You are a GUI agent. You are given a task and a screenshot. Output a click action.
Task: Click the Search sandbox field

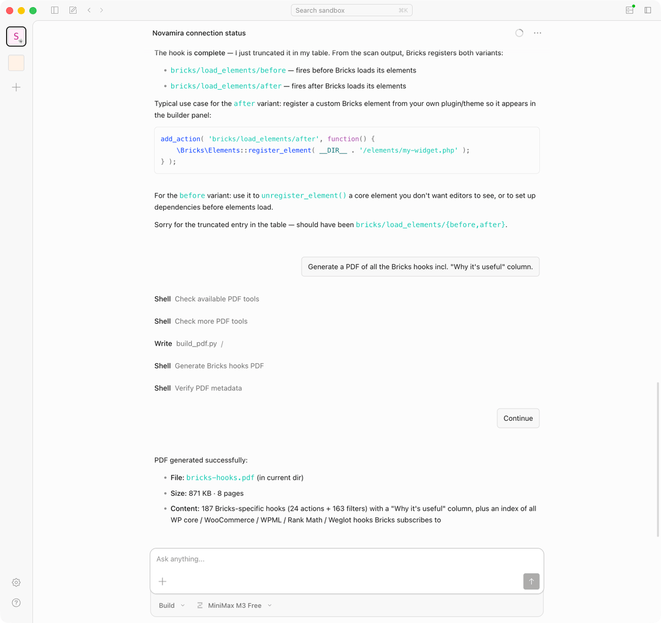351,10
